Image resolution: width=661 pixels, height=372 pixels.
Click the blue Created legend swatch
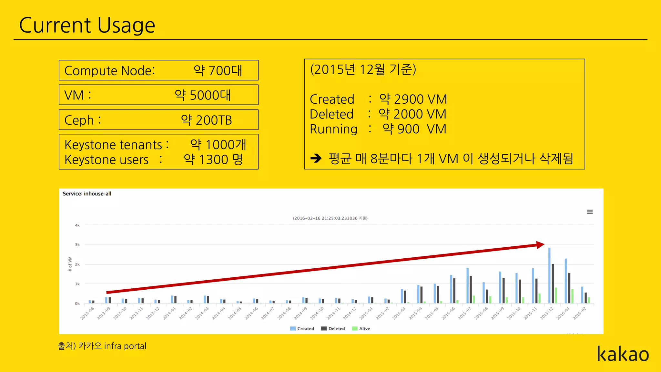tap(293, 328)
